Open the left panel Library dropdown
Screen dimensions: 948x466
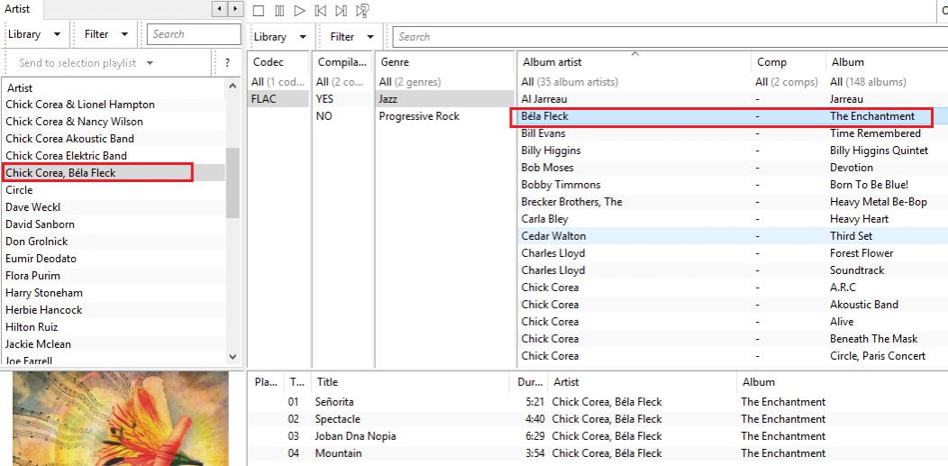click(x=34, y=34)
